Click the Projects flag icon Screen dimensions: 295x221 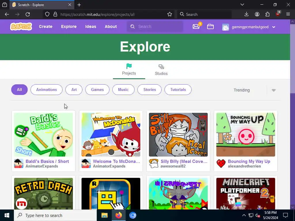[129, 66]
